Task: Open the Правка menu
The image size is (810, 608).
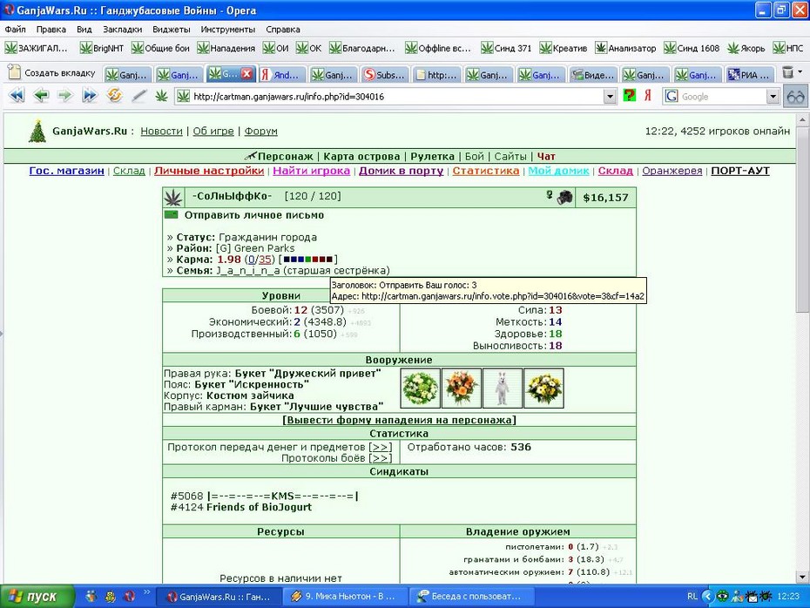Action: click(51, 30)
